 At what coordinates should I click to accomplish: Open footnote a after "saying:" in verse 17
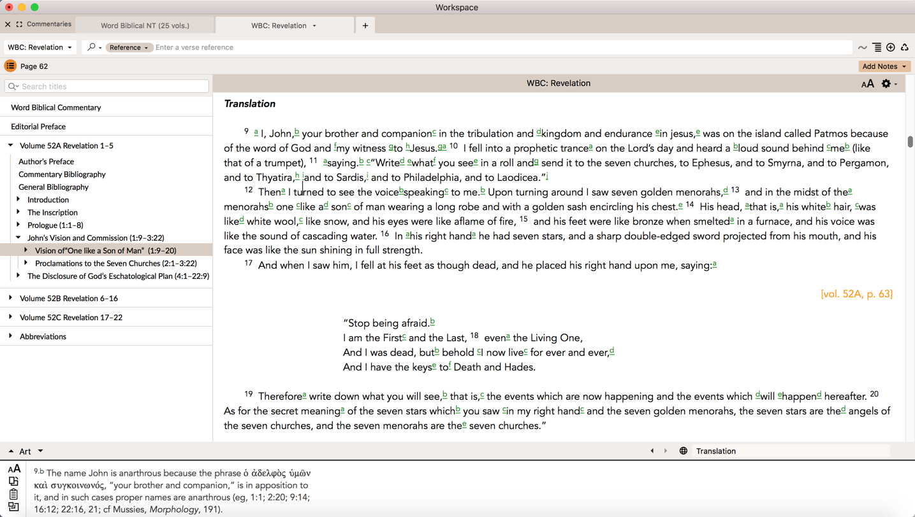click(715, 264)
